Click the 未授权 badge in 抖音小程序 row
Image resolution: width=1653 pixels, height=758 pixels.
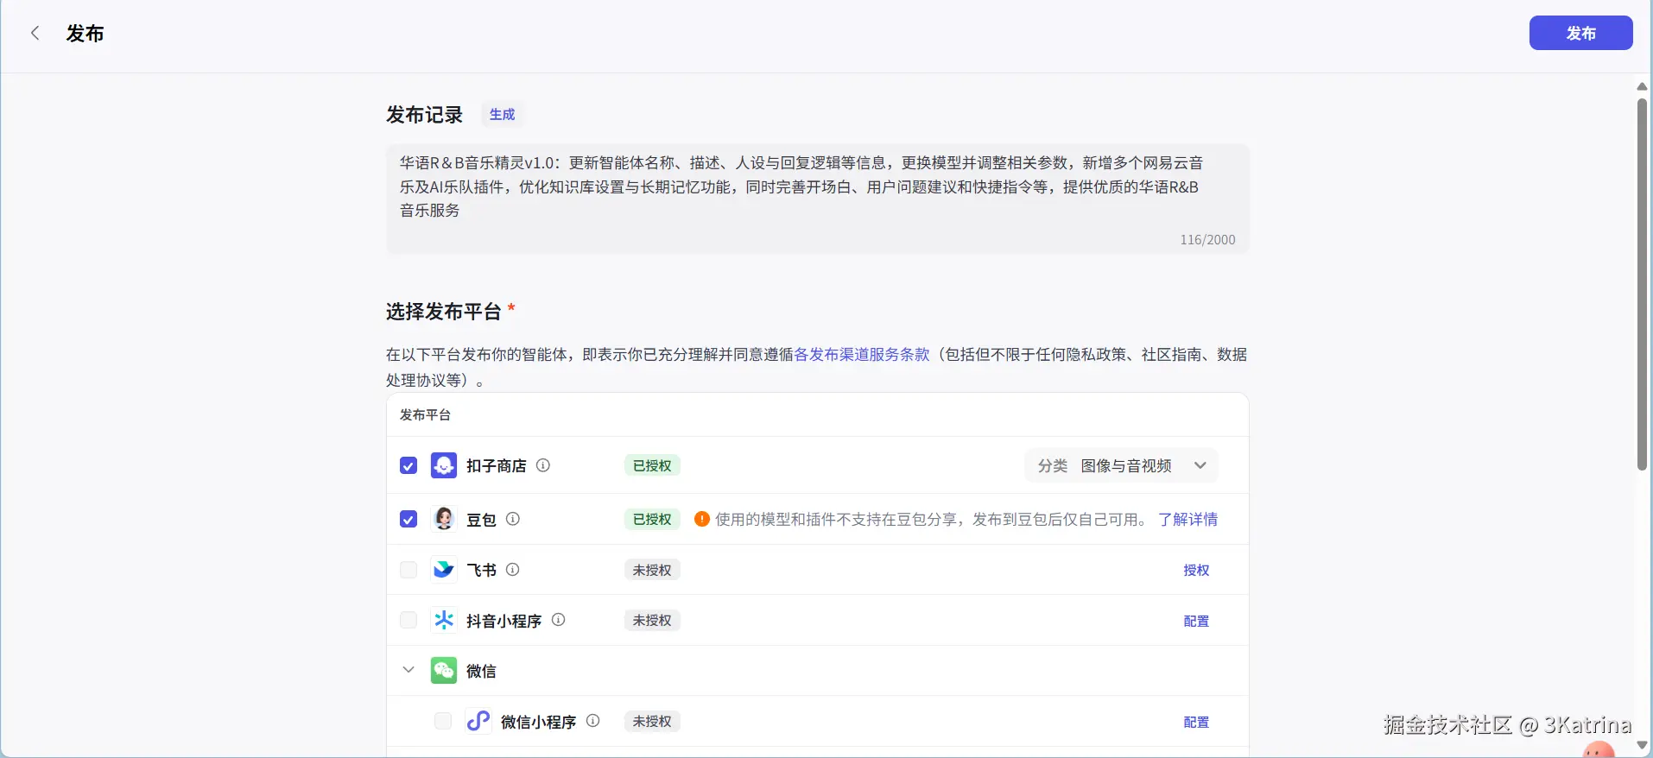pyautogui.click(x=652, y=620)
